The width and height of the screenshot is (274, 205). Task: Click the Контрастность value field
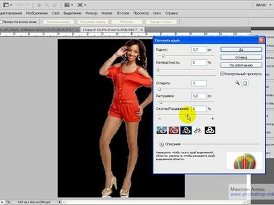point(199,63)
